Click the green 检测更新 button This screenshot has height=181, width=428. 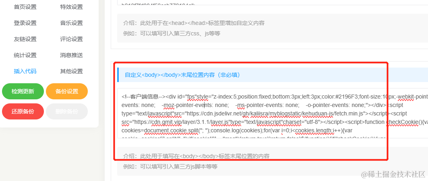click(23, 91)
